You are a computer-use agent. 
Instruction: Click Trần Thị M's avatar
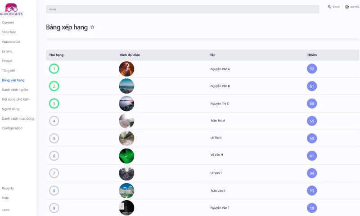pos(126,121)
